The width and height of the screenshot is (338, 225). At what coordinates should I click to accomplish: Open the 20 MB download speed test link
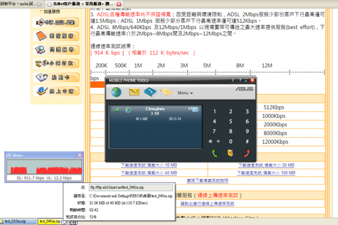266,165
